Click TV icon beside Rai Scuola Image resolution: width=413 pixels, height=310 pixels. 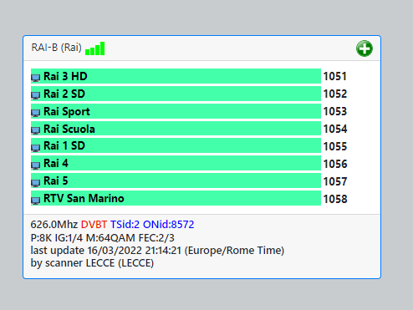[35, 130]
